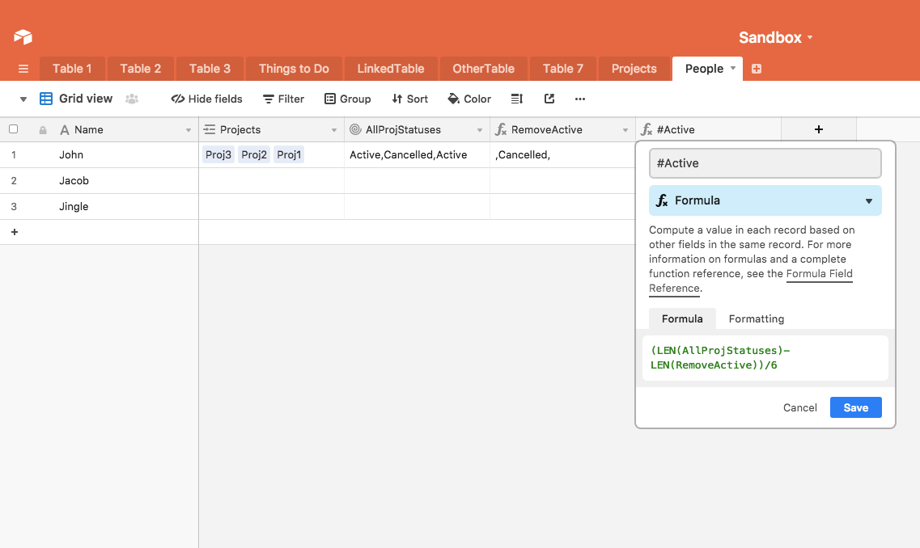Screen dimensions: 920x548
Task: Click the text type icon beside Name
Action: (x=65, y=130)
